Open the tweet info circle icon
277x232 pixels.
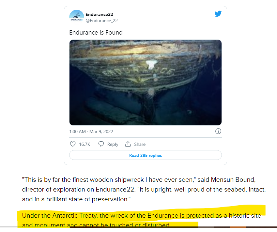[218, 131]
